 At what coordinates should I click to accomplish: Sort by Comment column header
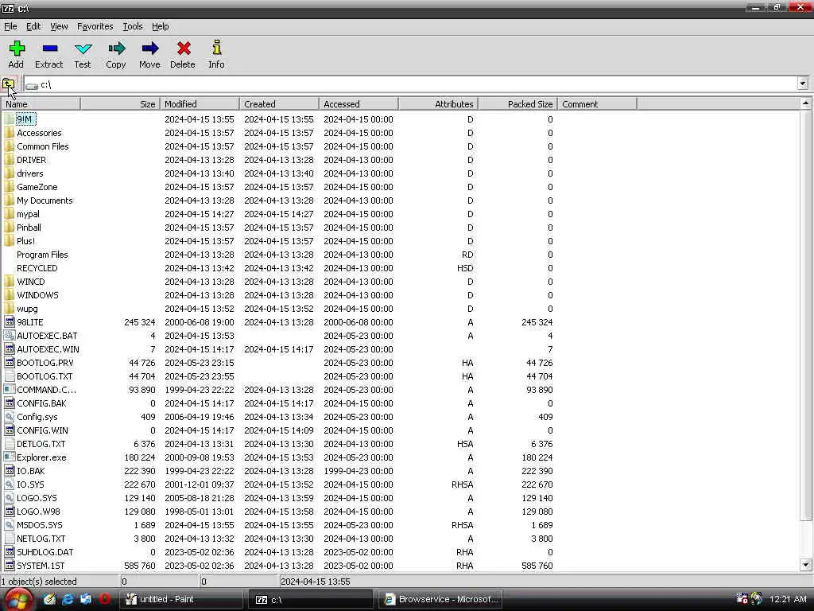[x=598, y=104]
